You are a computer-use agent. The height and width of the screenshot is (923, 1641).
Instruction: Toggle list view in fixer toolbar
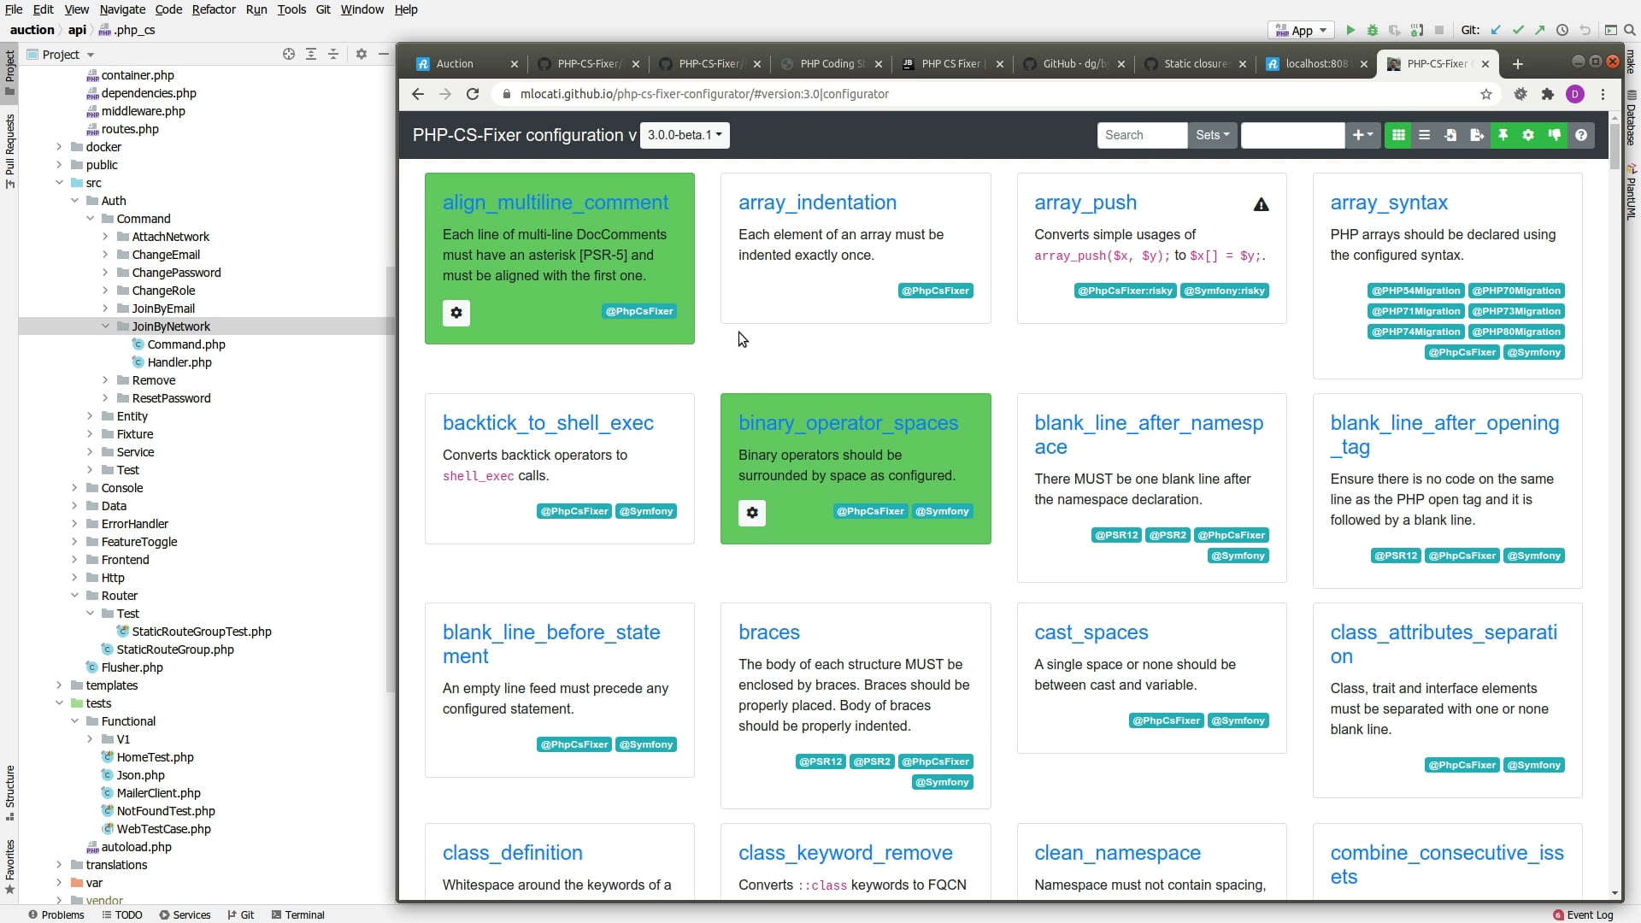tap(1424, 135)
